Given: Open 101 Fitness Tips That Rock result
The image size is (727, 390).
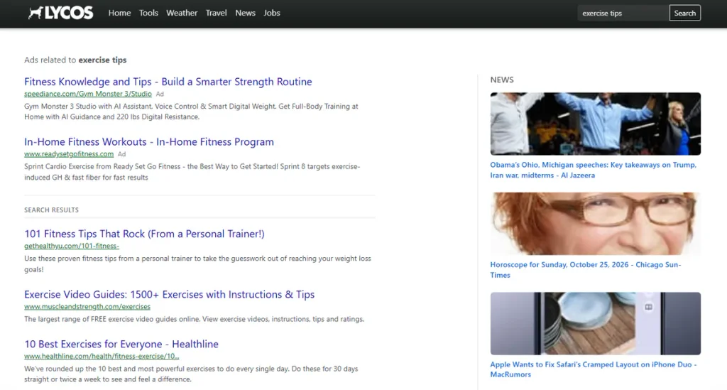Looking at the screenshot, I should tap(144, 234).
